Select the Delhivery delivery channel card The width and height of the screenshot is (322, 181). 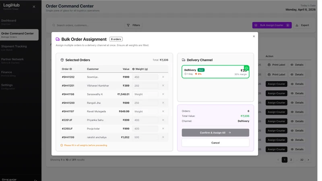[215, 72]
